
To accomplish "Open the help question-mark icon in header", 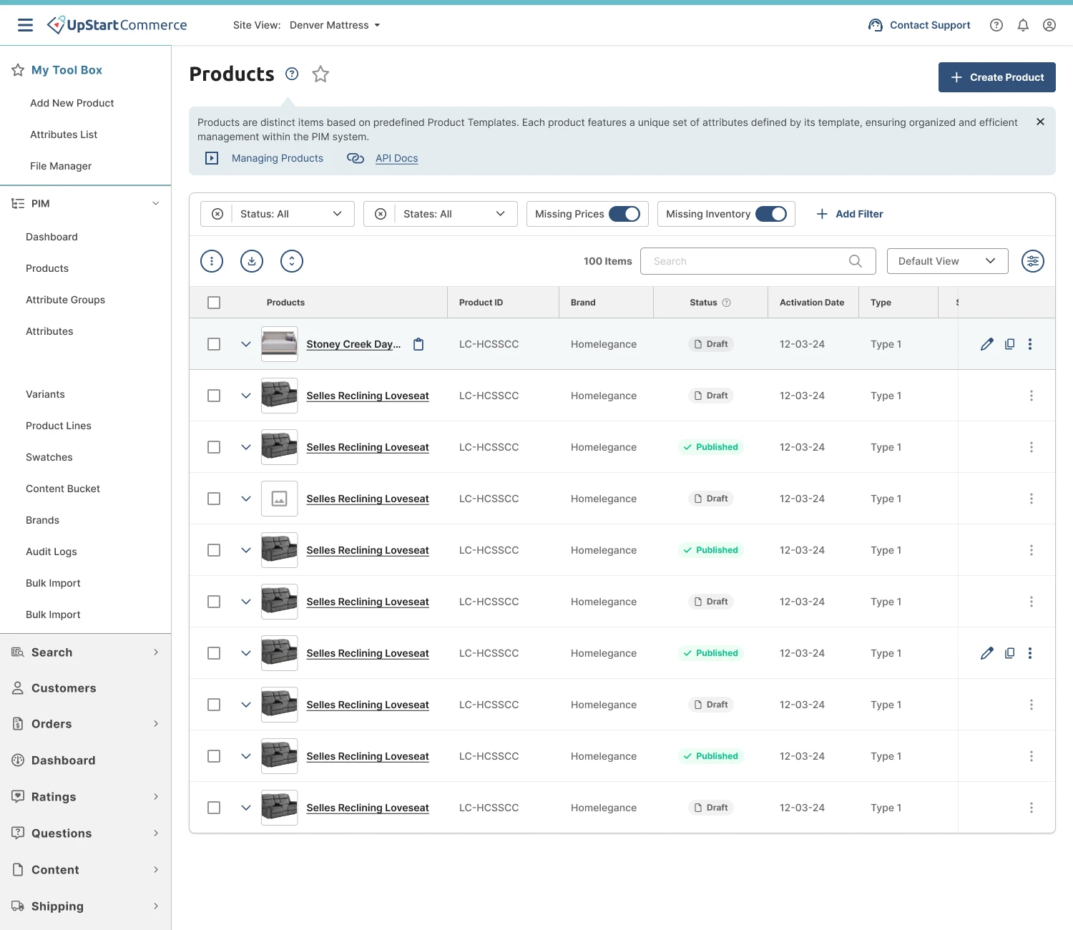I will click(x=996, y=25).
